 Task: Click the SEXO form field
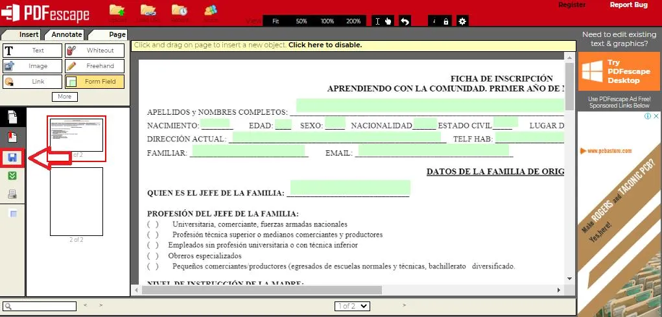tap(335, 123)
